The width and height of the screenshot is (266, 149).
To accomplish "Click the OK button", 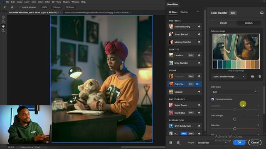I will (239, 142).
